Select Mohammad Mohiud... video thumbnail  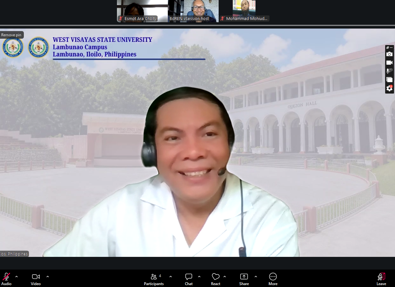(244, 11)
